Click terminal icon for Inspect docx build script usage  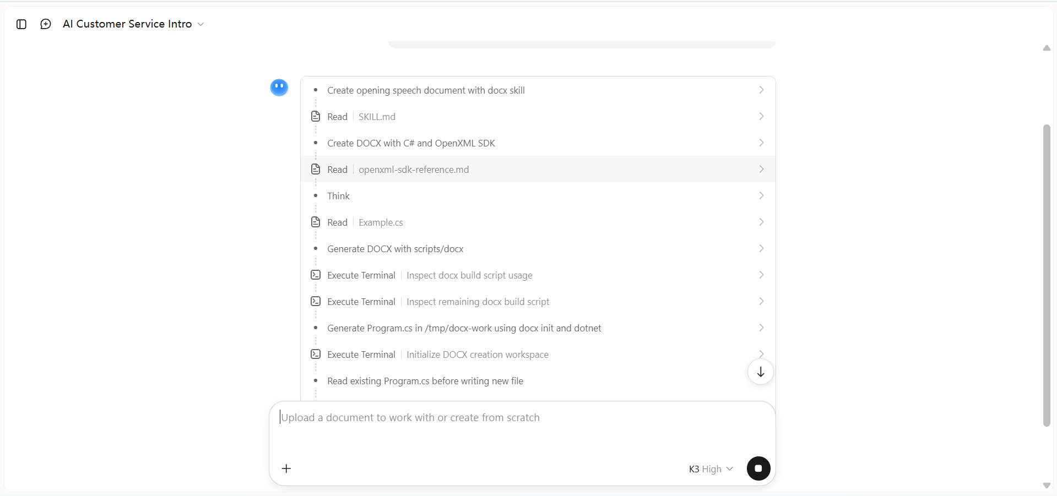point(316,275)
